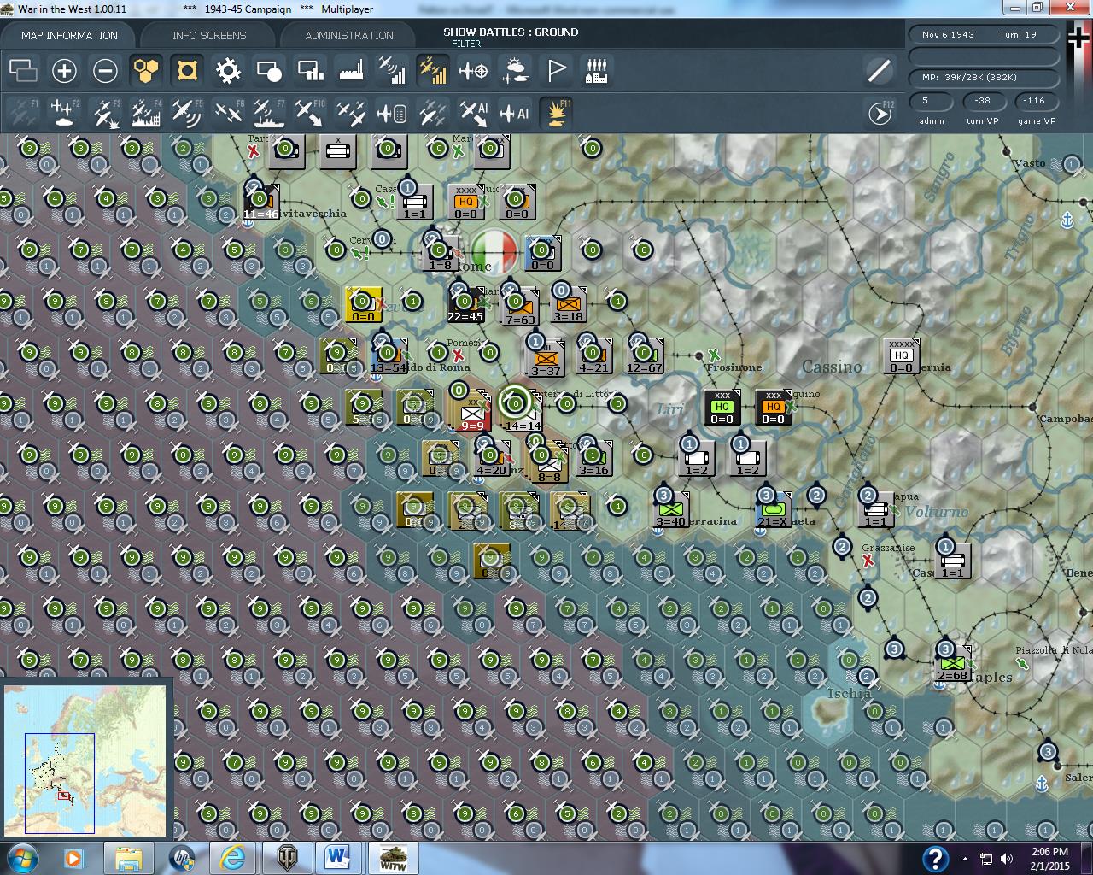Show factory locations on map
The height and width of the screenshot is (875, 1093).
click(351, 71)
